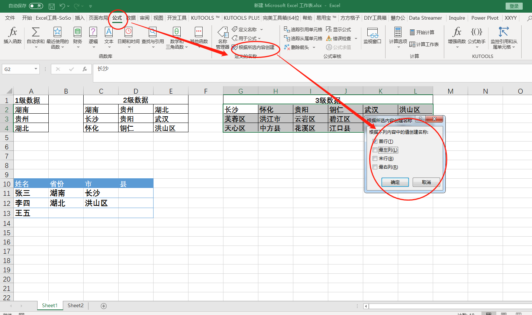Expand the Define Name (定义名称) dropdown arrow
Screen dimensions: 532x315
(x=261, y=29)
